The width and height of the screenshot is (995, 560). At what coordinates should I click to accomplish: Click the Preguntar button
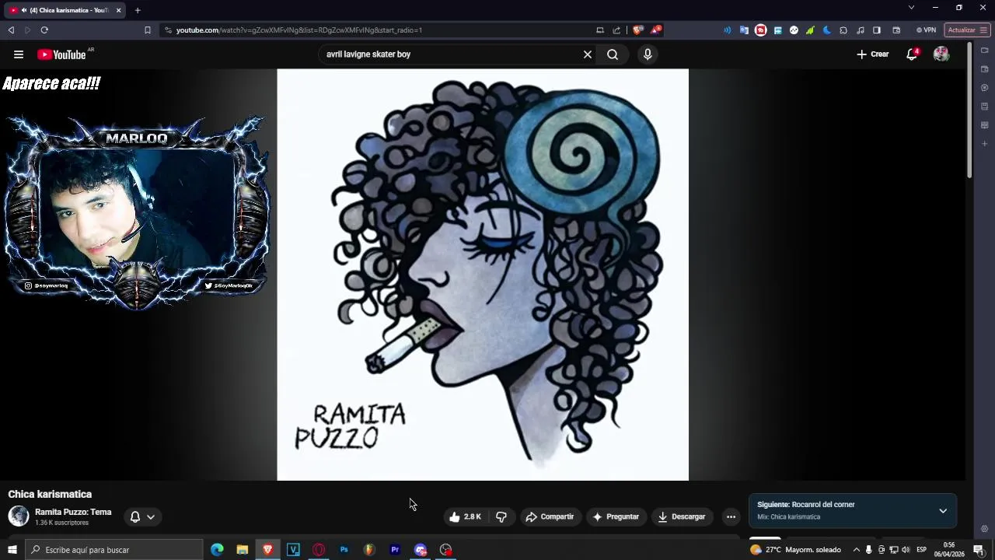click(616, 516)
